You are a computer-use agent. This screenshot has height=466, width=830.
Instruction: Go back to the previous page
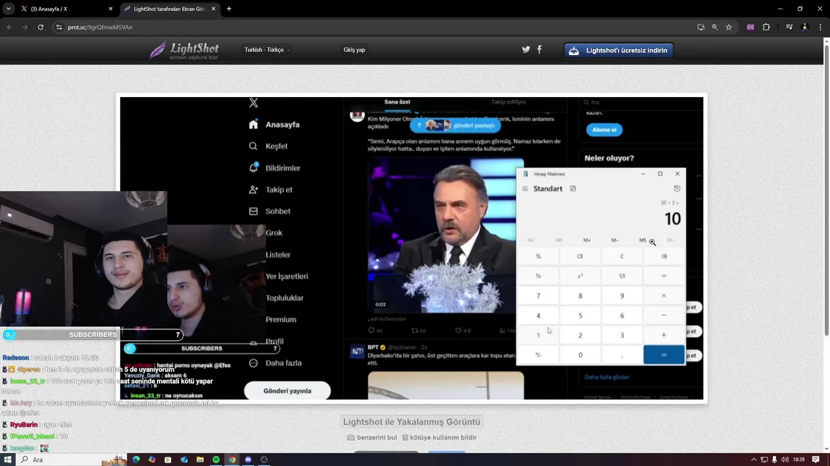(9, 27)
